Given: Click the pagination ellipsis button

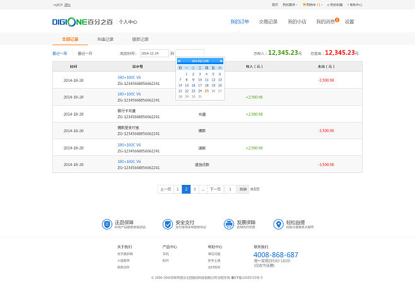Looking at the screenshot, I should point(203,189).
